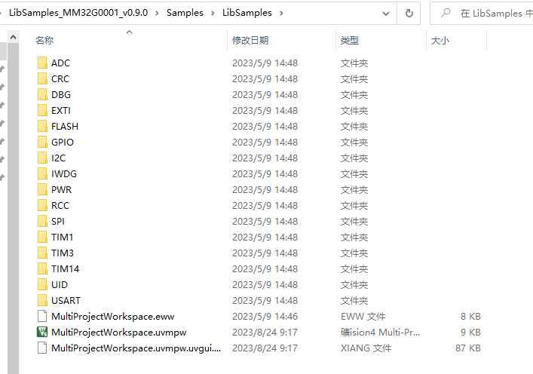Sort files by the 名称 column

pyautogui.click(x=45, y=41)
